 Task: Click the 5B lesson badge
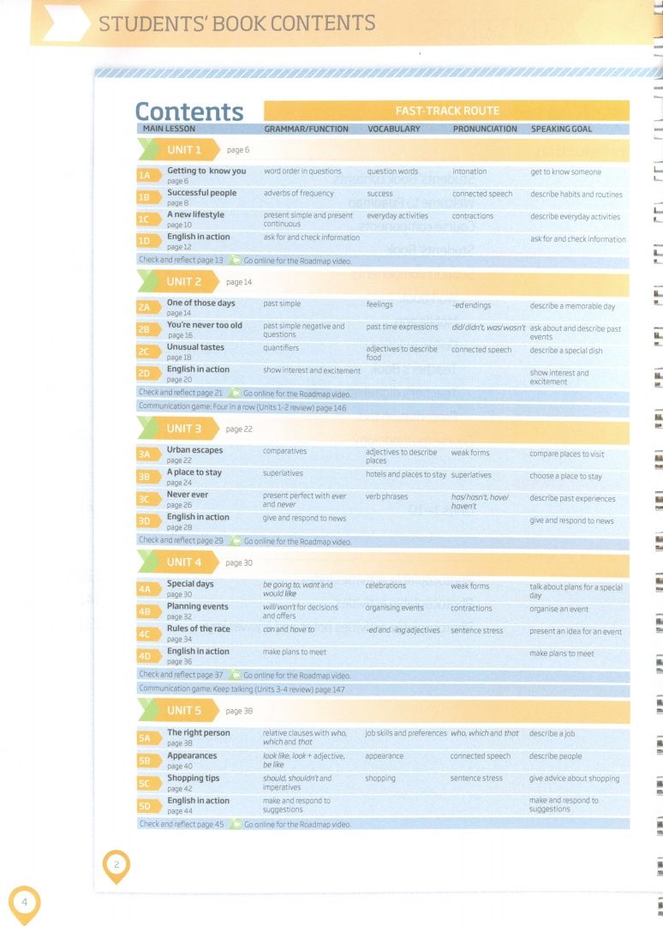tap(148, 761)
